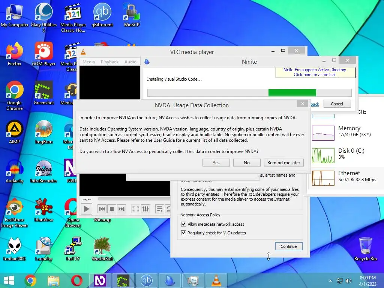Click Yes in NVDA usage dialog

[216, 163]
